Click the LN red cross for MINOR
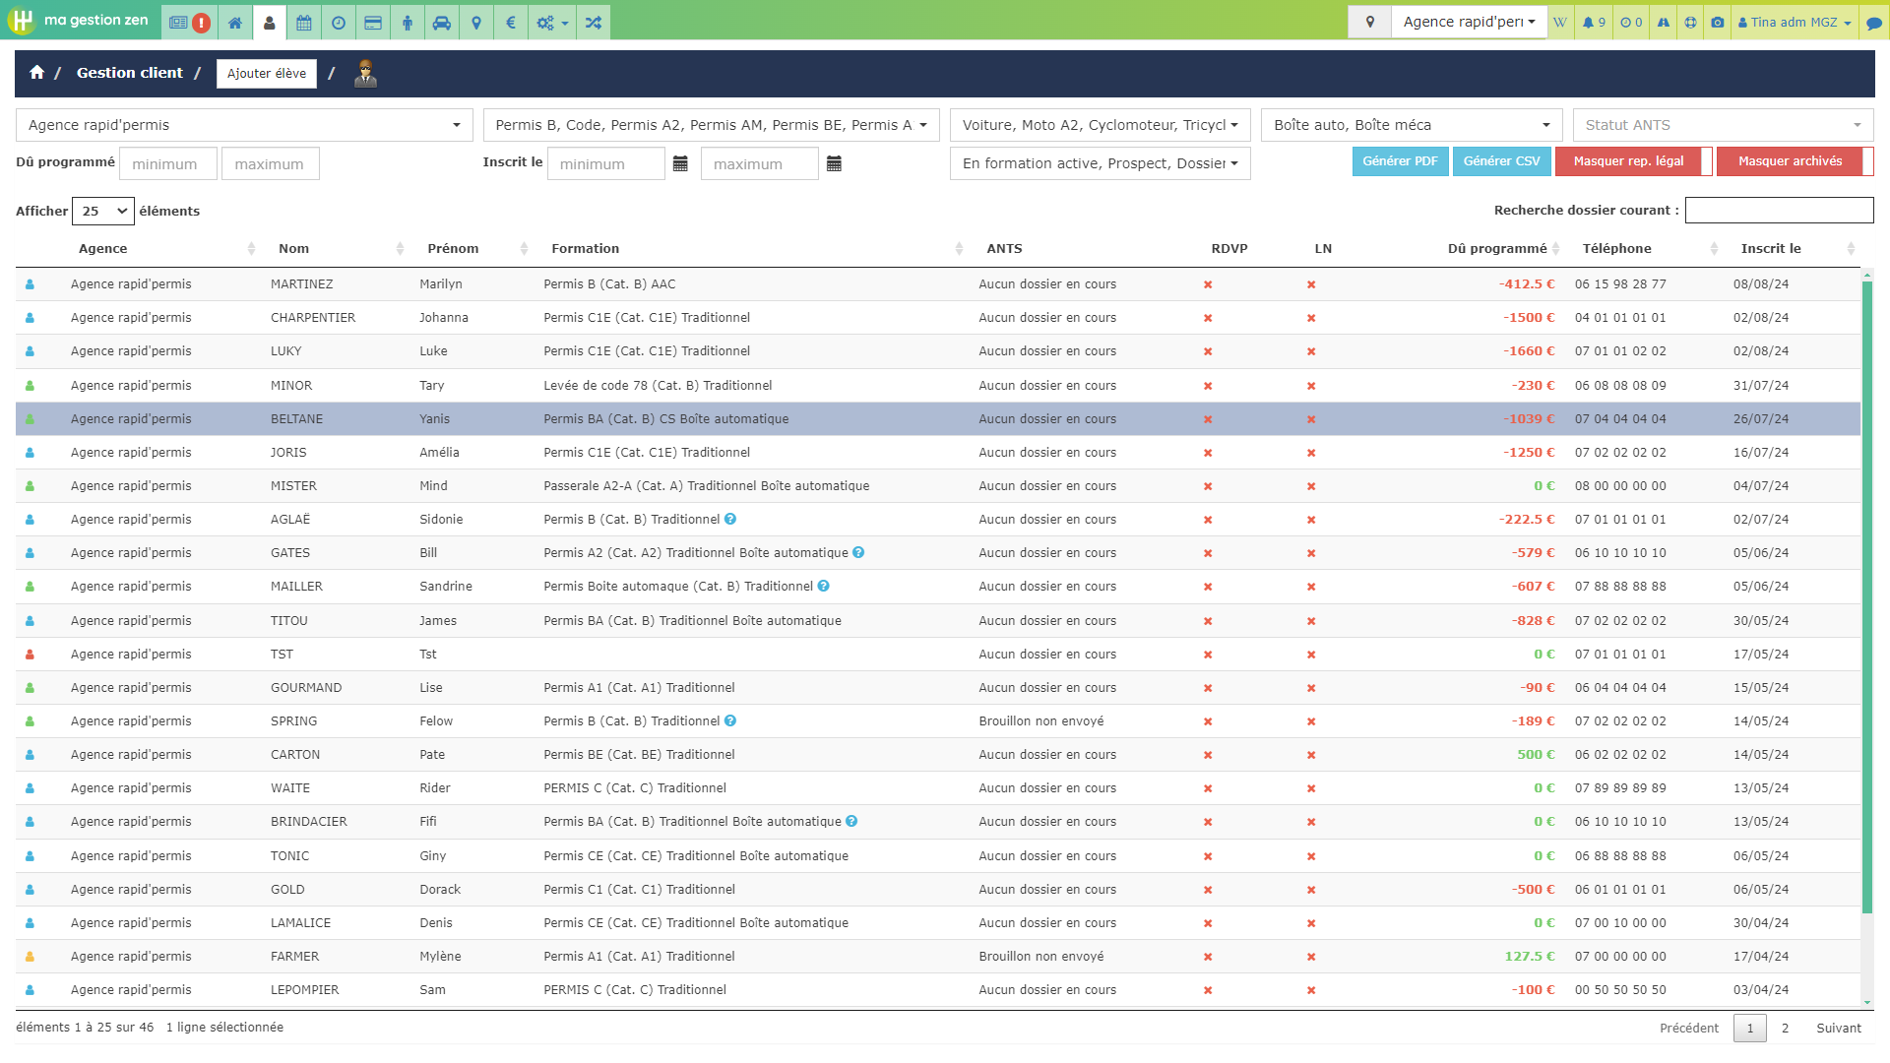The width and height of the screenshot is (1890, 1063). tap(1311, 386)
